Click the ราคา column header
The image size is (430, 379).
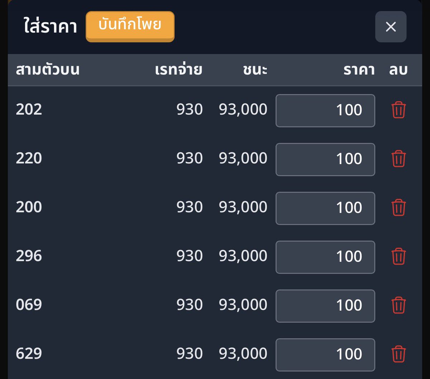(x=359, y=70)
